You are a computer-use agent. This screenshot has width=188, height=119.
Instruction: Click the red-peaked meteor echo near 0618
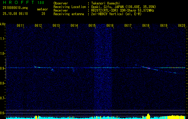149,68
